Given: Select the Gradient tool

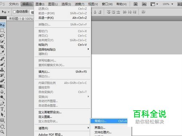Looking at the screenshot, I should pos(2,86).
